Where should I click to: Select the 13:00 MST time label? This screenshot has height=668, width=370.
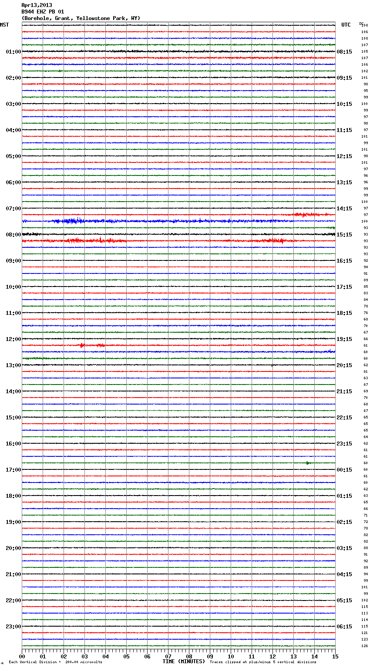tap(13, 365)
